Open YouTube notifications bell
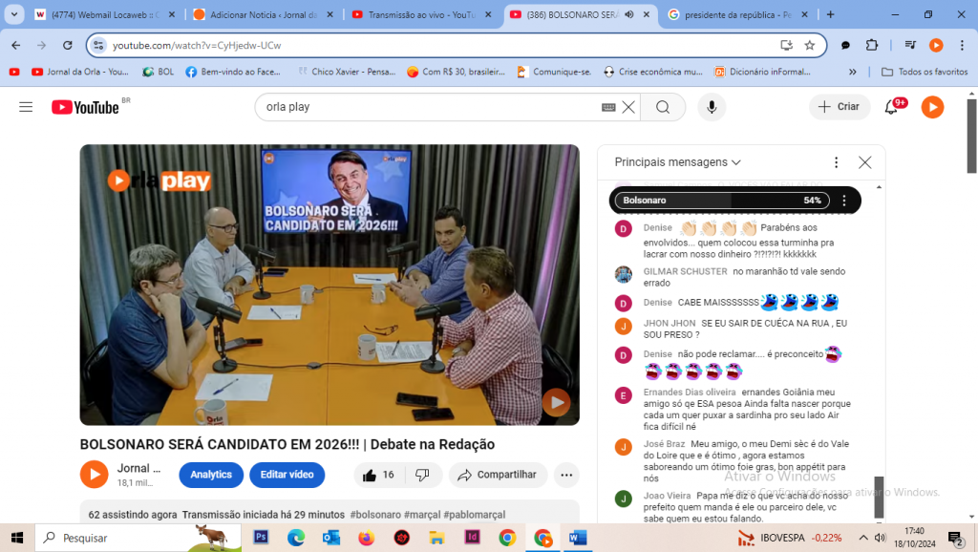The image size is (978, 552). pos(892,107)
